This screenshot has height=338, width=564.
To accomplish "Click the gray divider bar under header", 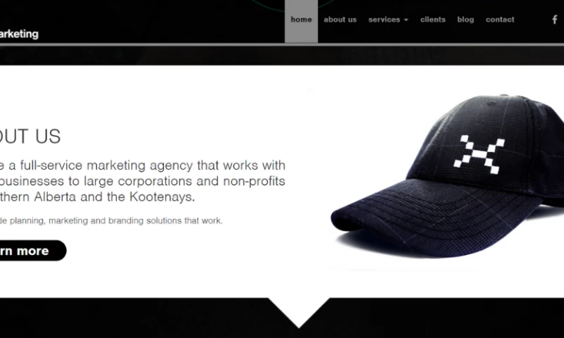I will pos(282,44).
